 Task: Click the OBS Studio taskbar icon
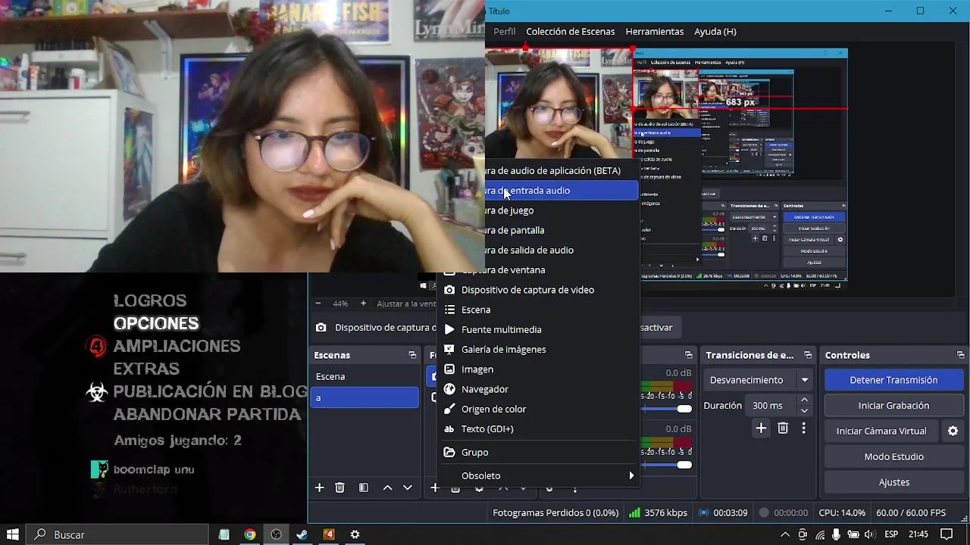(276, 534)
